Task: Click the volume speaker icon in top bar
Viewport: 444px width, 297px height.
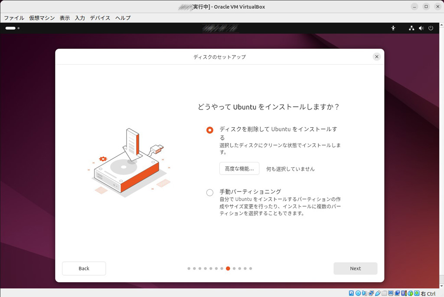Action: tap(421, 28)
